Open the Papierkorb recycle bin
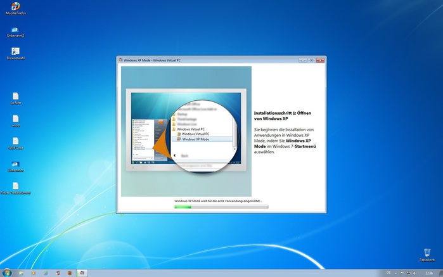 point(427,255)
